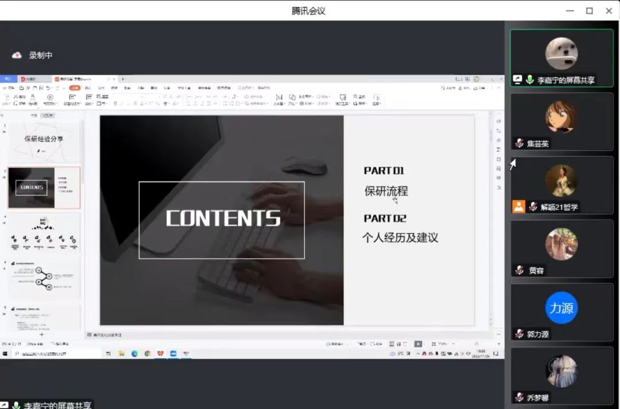
Task: Click the blue 力源 avatar
Action: (561, 308)
